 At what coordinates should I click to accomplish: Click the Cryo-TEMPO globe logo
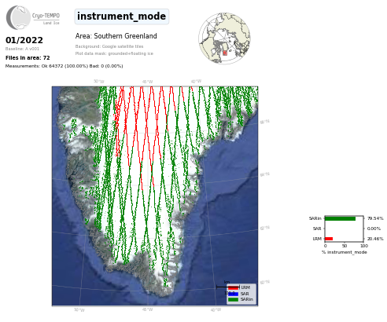pos(18,17)
